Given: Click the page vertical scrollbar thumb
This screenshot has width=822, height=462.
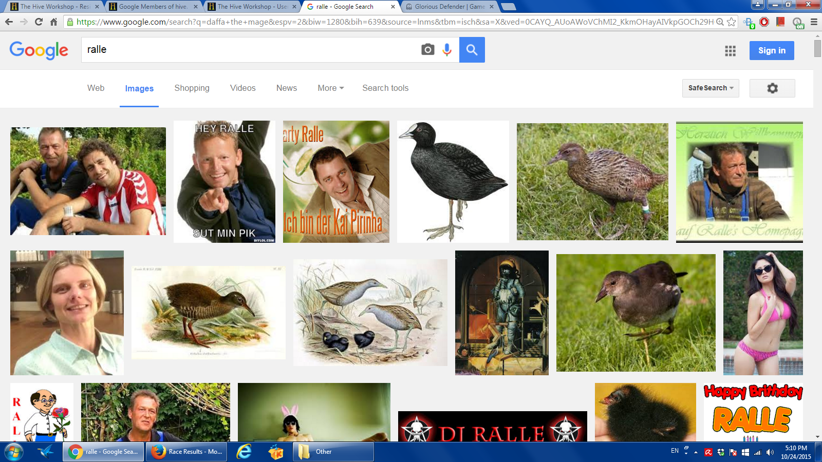Looking at the screenshot, I should coord(817,48).
